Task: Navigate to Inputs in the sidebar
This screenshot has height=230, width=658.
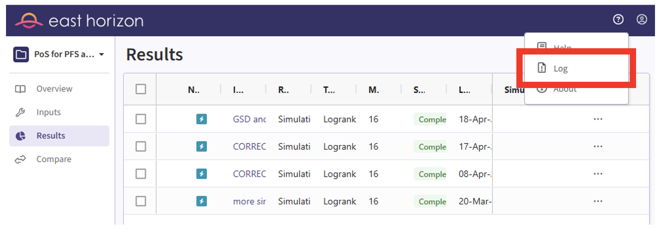Action: (48, 112)
